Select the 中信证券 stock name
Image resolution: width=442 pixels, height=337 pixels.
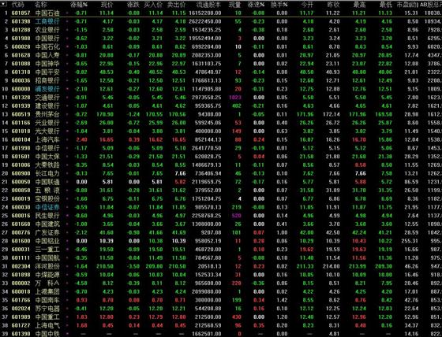tap(47, 207)
